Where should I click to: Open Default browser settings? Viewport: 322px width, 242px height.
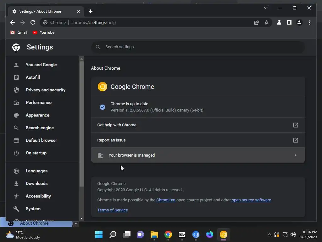pyautogui.click(x=42, y=140)
